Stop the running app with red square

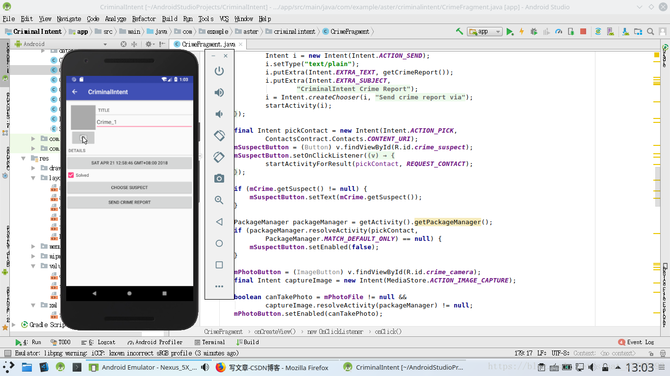coord(583,31)
